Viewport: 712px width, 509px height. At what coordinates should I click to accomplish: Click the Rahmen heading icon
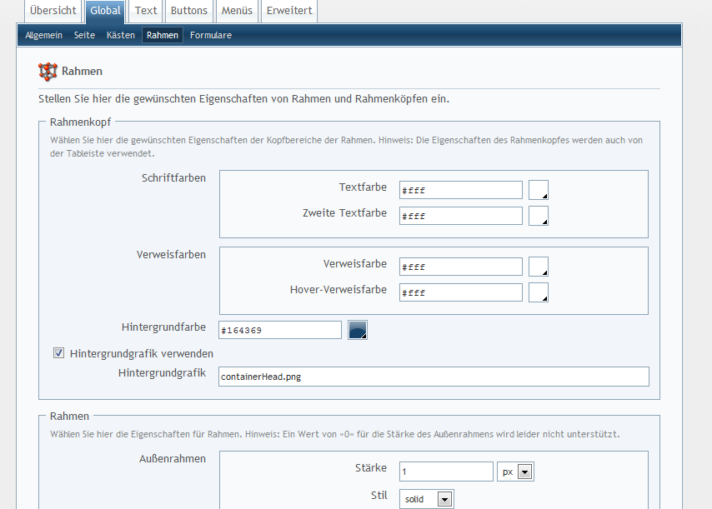(x=48, y=72)
